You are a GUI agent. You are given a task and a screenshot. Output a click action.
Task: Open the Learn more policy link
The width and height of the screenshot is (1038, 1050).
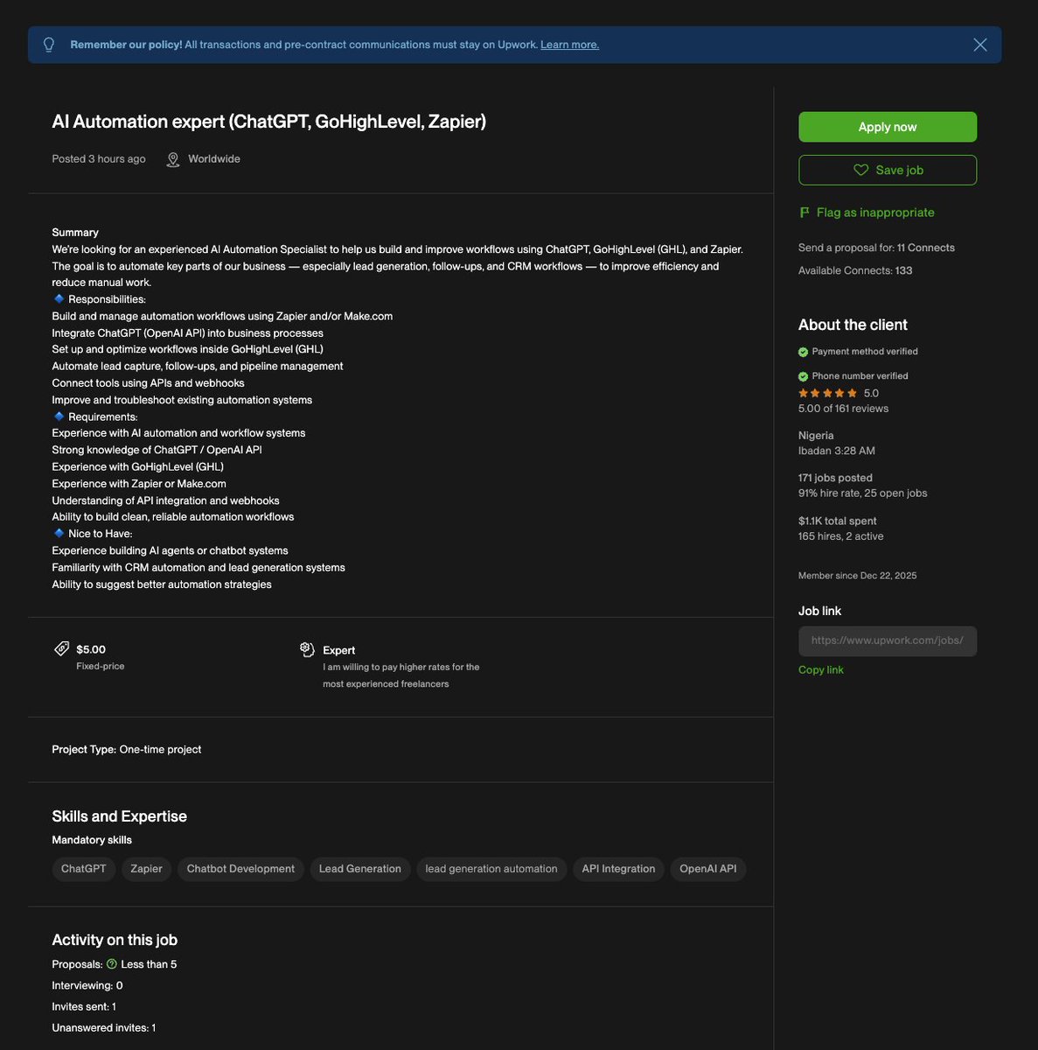[569, 45]
